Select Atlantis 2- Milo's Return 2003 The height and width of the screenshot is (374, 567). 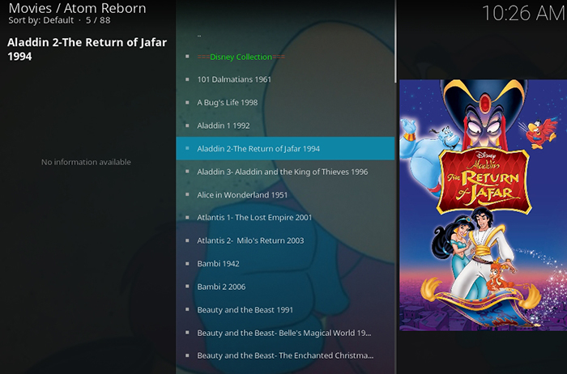(285, 240)
